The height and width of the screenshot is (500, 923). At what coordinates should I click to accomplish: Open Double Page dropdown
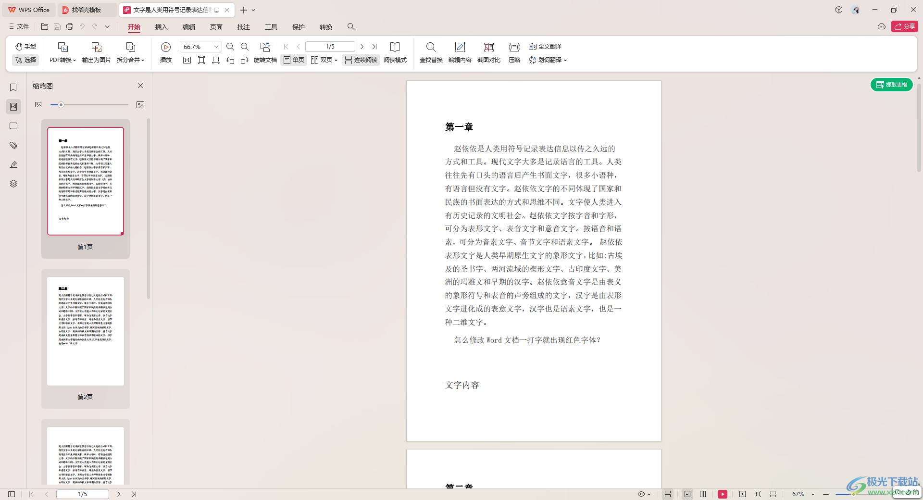324,60
